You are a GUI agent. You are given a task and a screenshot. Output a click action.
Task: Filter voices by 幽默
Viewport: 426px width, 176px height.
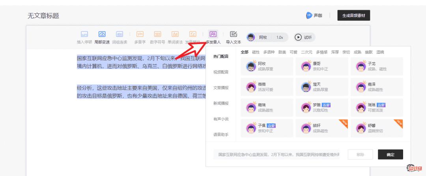click(369, 52)
